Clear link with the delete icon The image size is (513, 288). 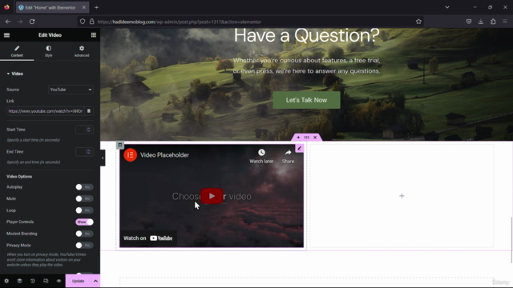coord(89,111)
